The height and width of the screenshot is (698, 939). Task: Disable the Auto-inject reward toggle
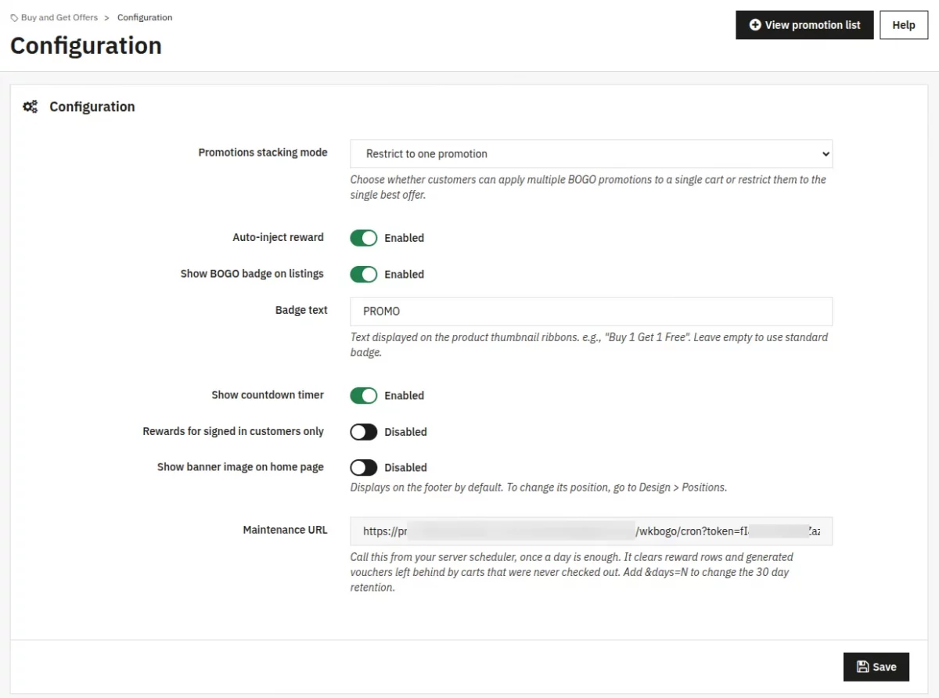tap(364, 238)
